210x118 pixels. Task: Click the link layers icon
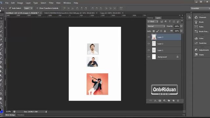[x=151, y=101]
